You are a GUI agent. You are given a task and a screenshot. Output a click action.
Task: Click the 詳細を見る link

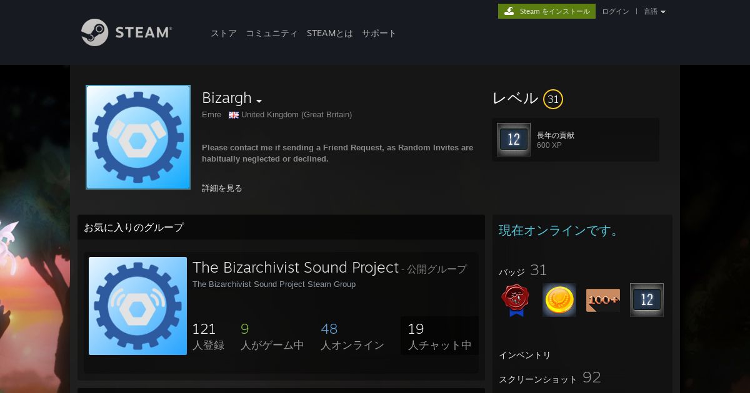click(222, 188)
